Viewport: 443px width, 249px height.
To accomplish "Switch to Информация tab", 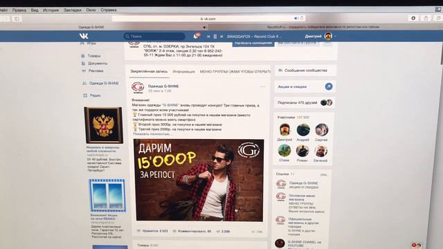I will 183,72.
